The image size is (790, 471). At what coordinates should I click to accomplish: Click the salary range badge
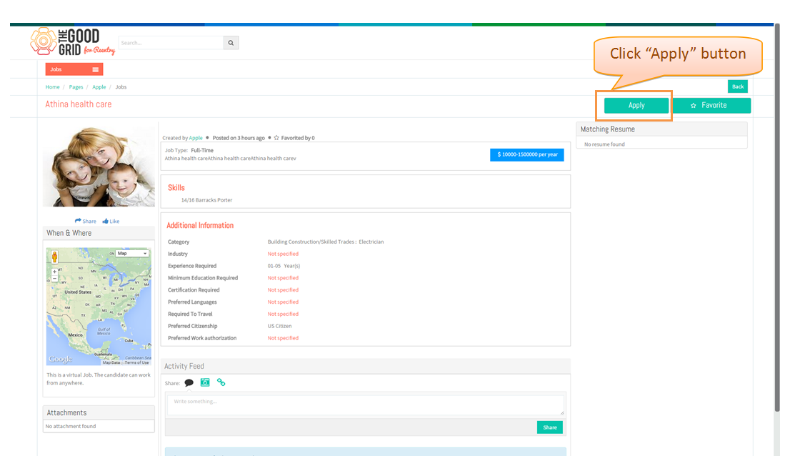[x=527, y=154]
